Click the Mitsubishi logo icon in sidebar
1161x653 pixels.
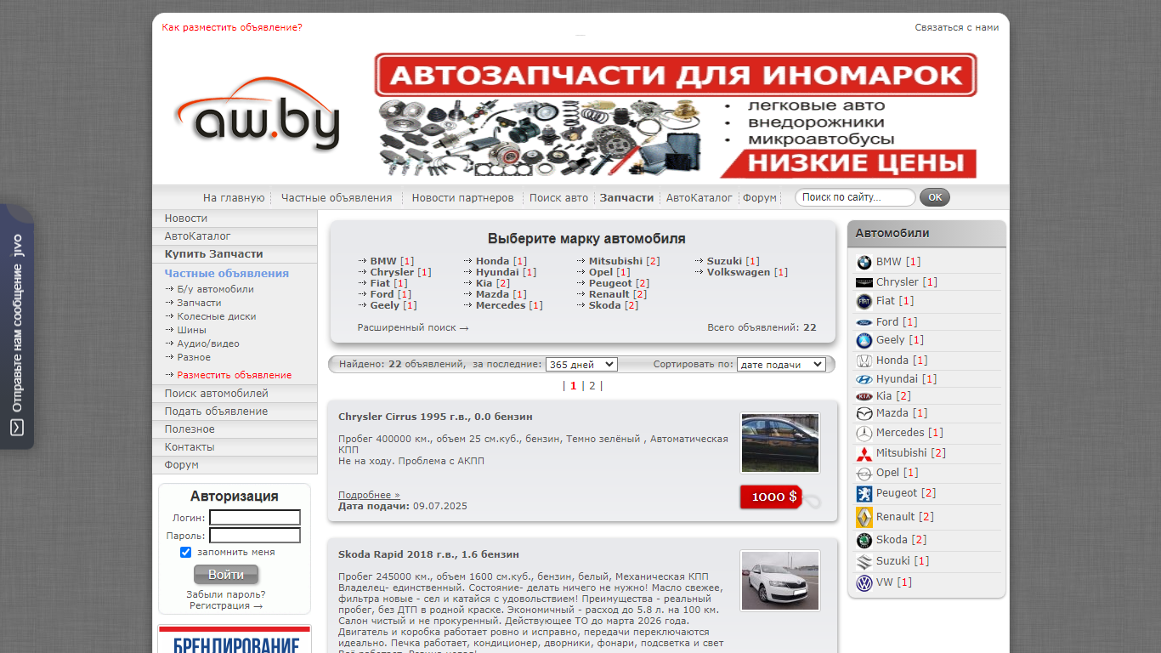864,454
